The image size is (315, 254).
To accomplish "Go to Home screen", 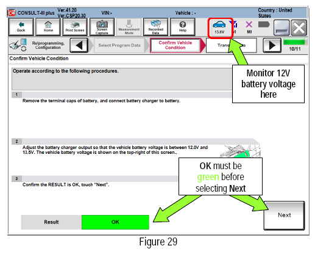I will [48, 27].
